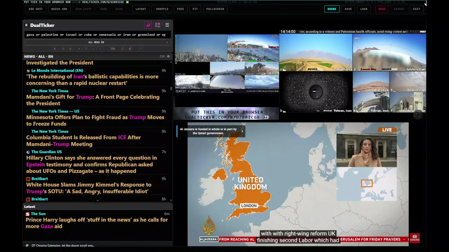449x252 pixels.
Task: Click The Guardian US source icon
Action: 28,152
